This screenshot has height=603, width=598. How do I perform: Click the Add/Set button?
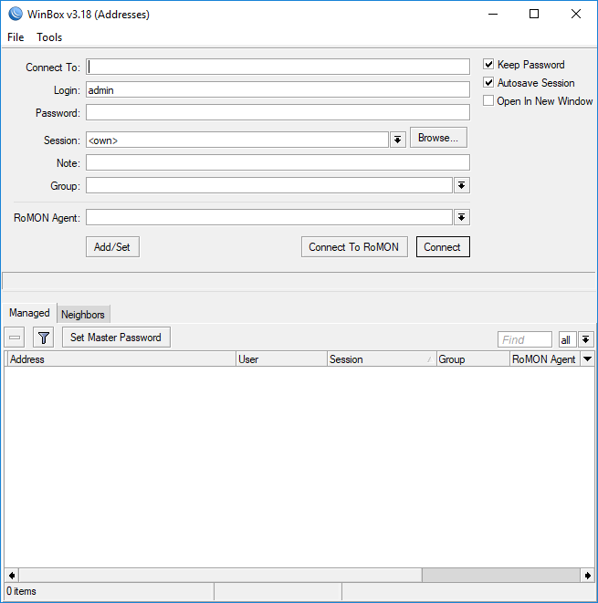tap(112, 247)
